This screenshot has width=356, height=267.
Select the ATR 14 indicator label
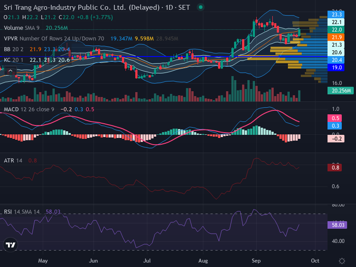[13, 161]
